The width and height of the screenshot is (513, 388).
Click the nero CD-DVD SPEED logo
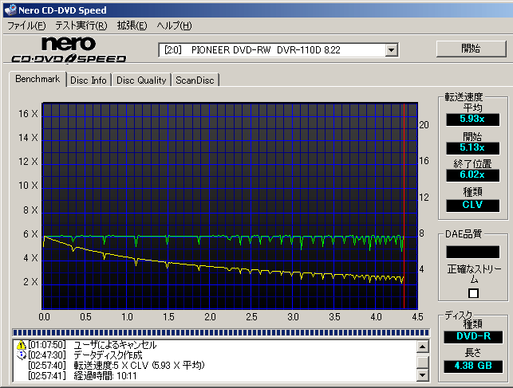(x=69, y=49)
